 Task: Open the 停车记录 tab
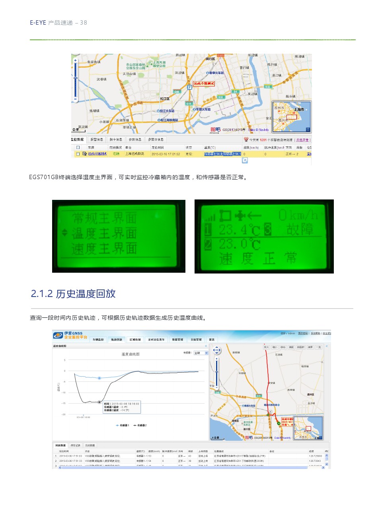coord(75,445)
